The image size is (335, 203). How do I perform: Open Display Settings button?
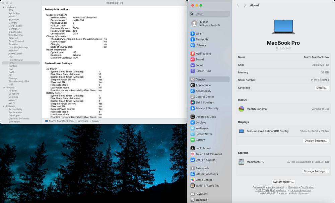(316, 141)
